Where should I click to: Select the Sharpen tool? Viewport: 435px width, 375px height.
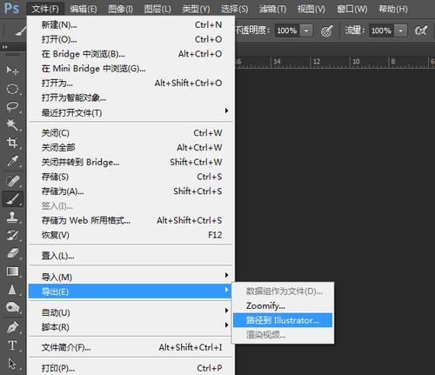12,289
